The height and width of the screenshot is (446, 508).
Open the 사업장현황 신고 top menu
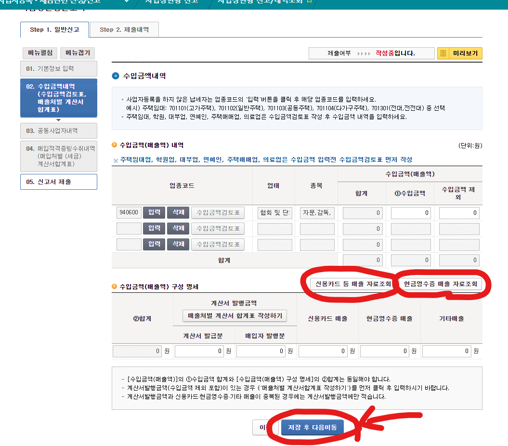tap(171, 2)
